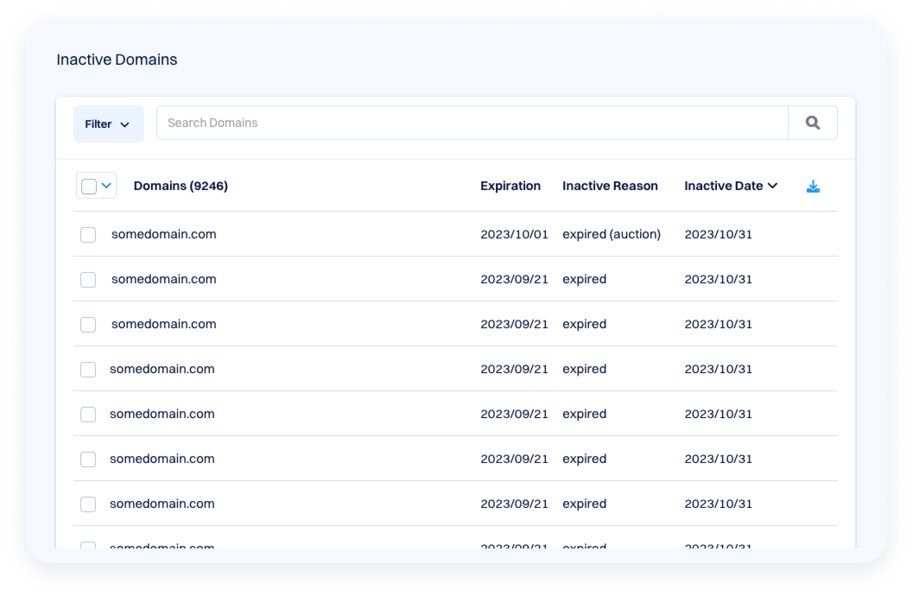Click the Expiration column header
Viewport: 913px width, 596px height.
tap(510, 186)
